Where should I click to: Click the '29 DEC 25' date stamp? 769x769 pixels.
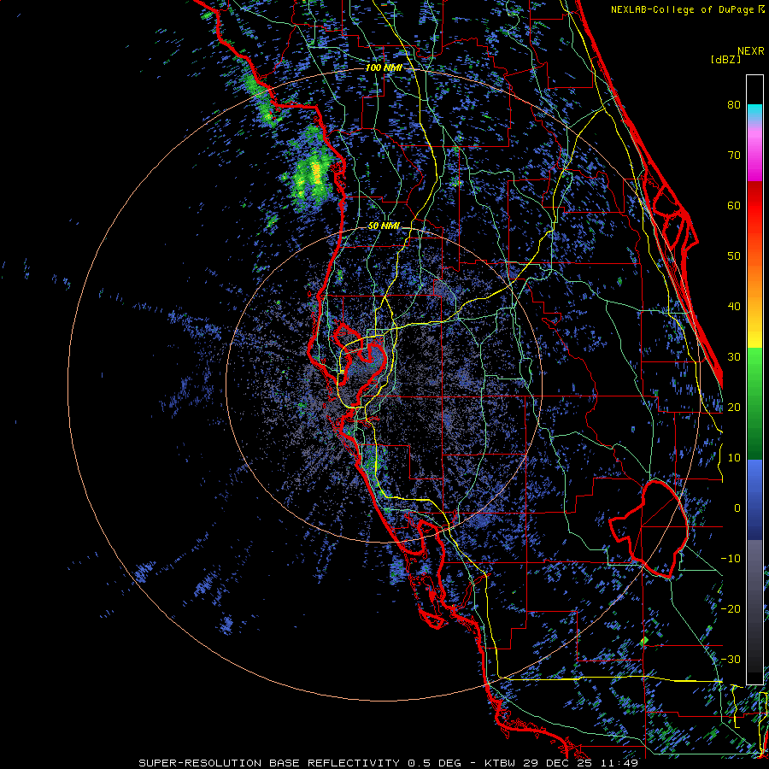click(x=558, y=763)
